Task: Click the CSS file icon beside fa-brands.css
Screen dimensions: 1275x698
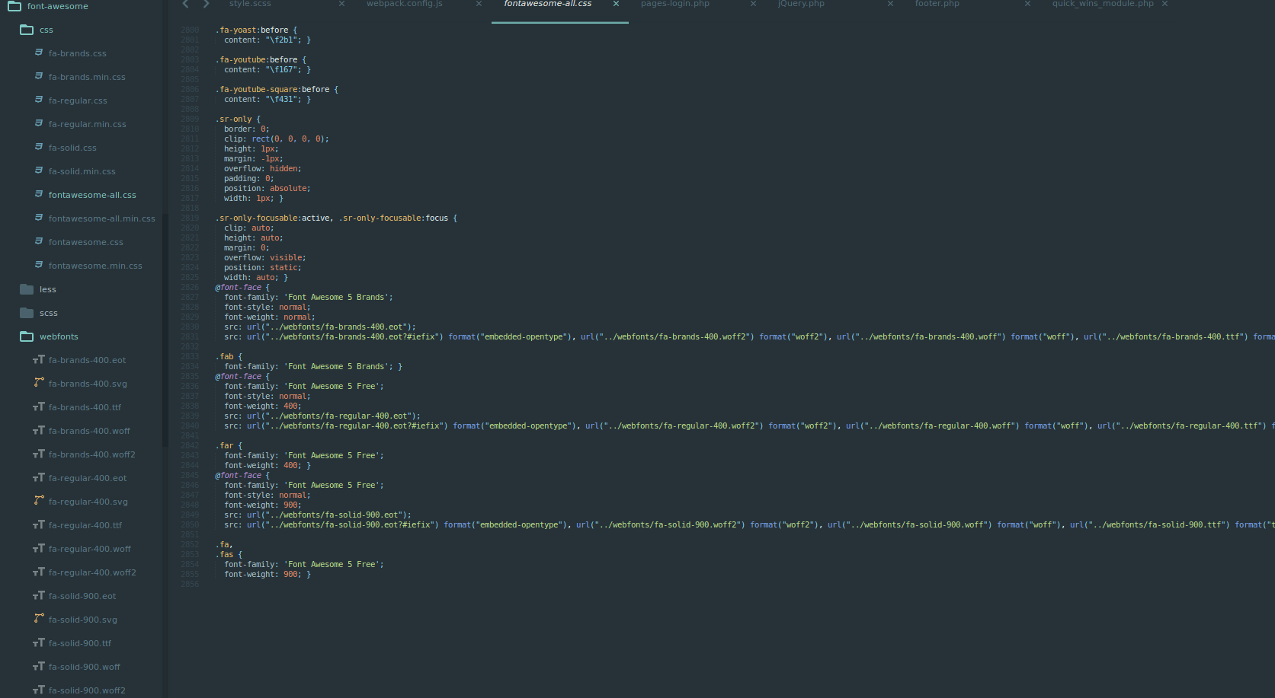Action: (x=39, y=53)
